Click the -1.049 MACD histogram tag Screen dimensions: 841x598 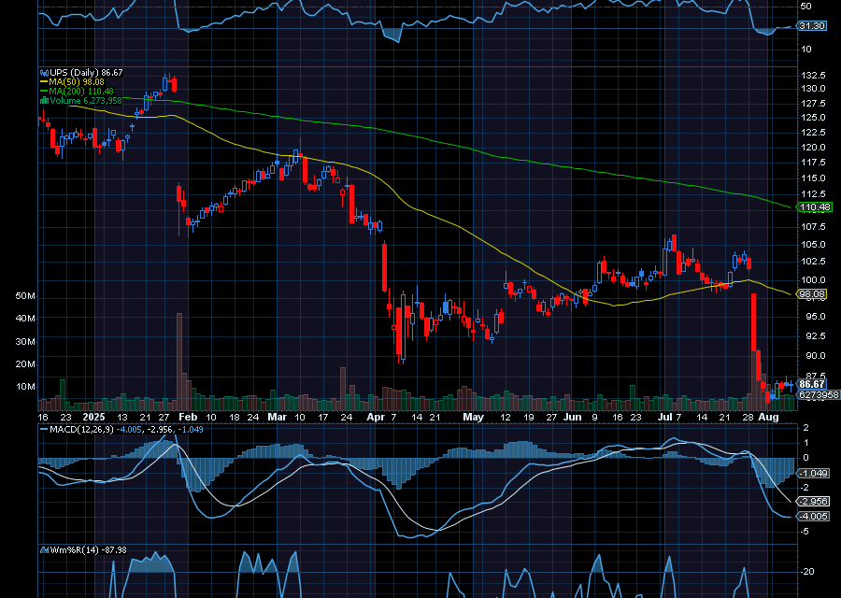[814, 474]
